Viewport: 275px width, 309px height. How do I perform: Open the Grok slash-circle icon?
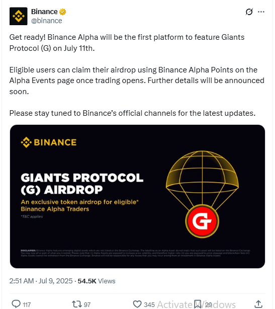click(x=249, y=12)
